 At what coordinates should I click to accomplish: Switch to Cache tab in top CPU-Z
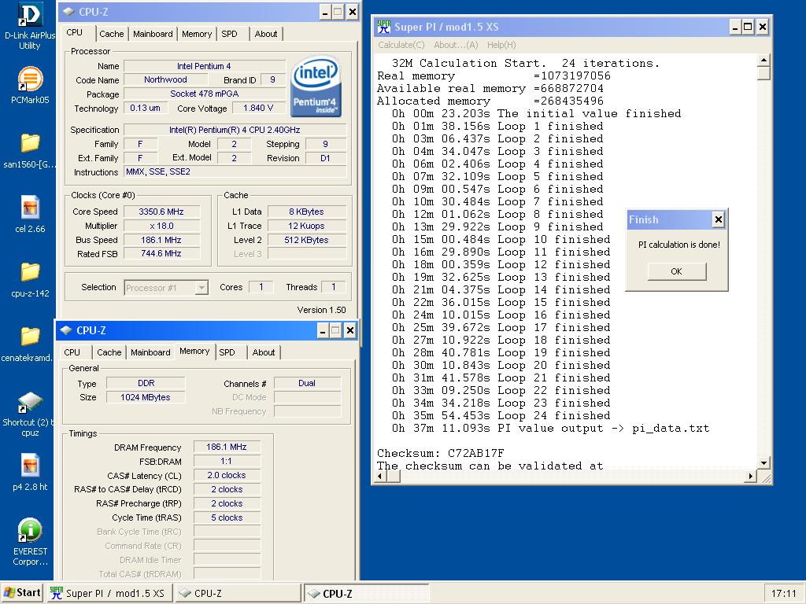[x=112, y=34]
